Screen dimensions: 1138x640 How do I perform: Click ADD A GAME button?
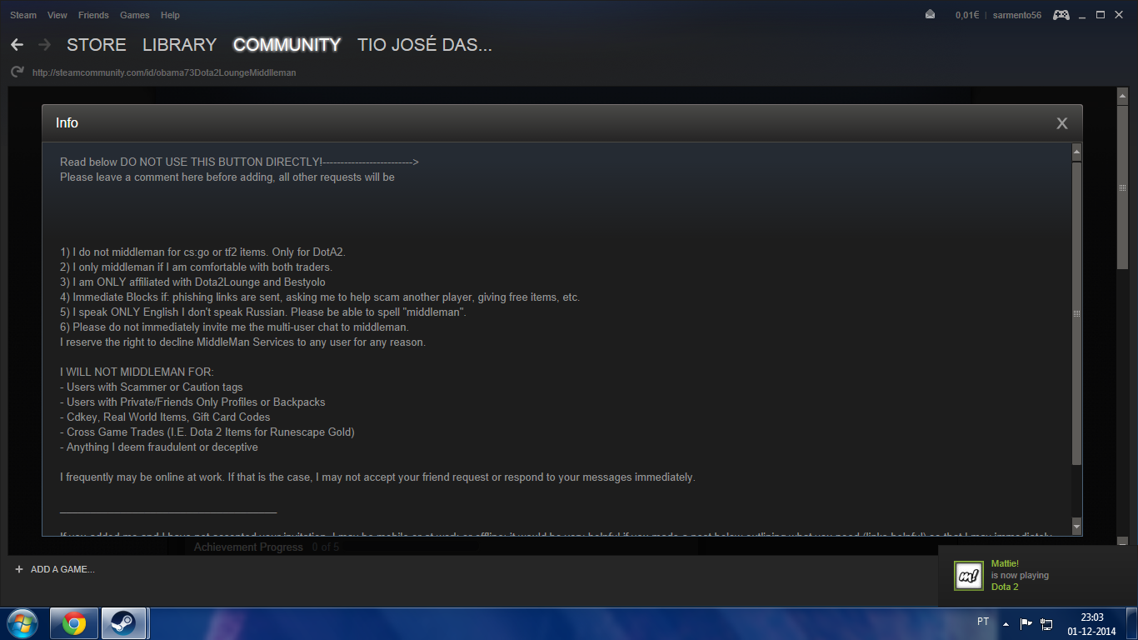point(55,569)
